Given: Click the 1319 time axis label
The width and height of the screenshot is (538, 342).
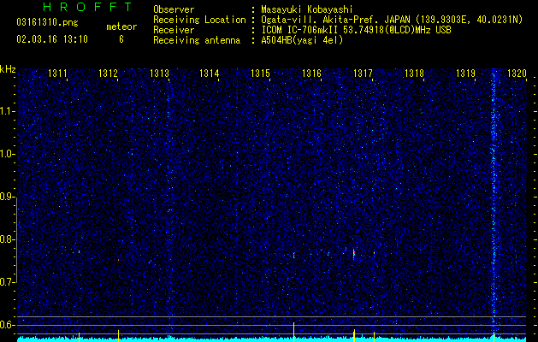Looking at the screenshot, I should pos(465,73).
